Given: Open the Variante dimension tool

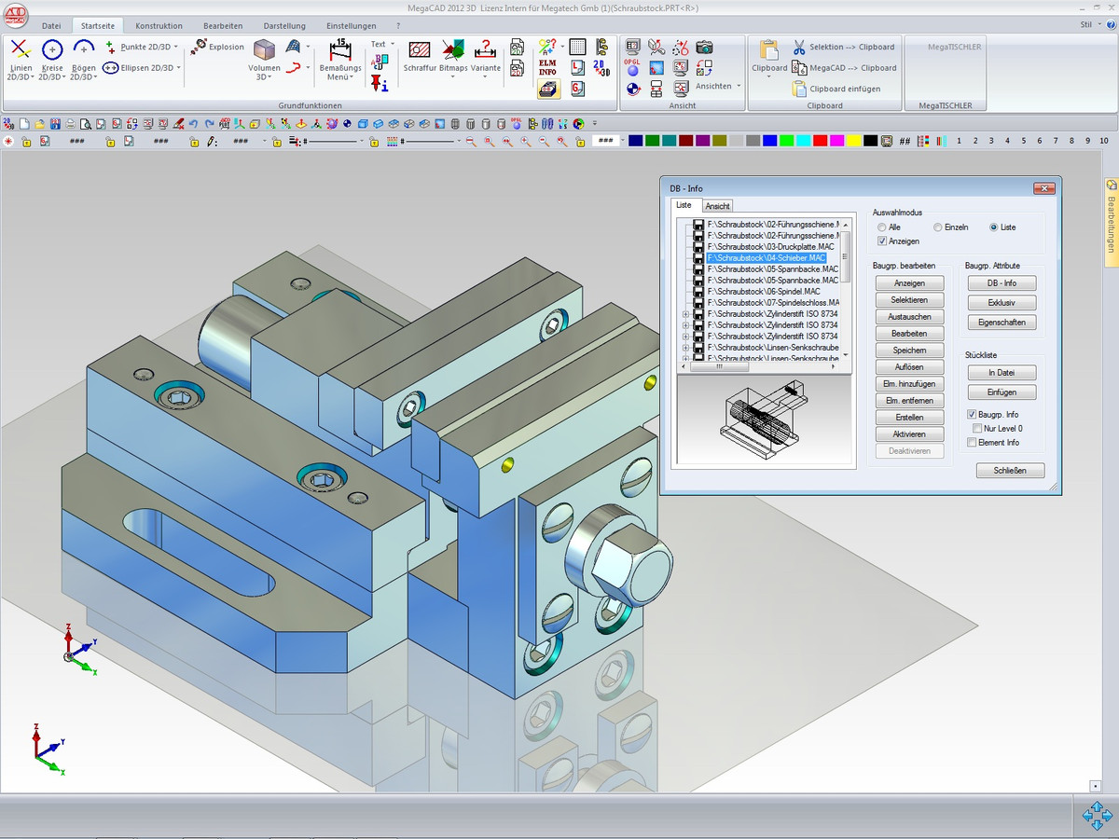Looking at the screenshot, I should [x=485, y=57].
